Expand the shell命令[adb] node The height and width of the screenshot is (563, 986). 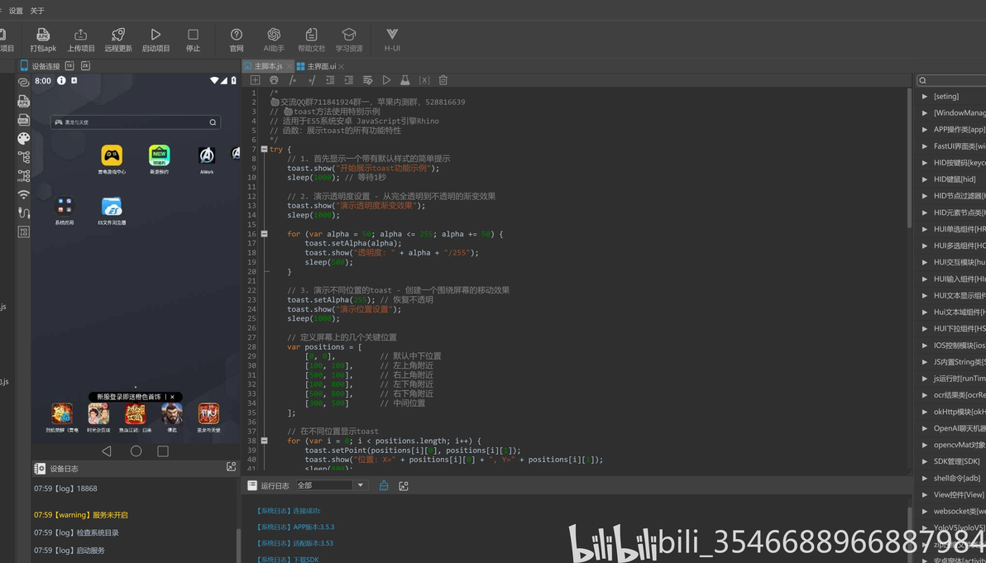pos(925,478)
